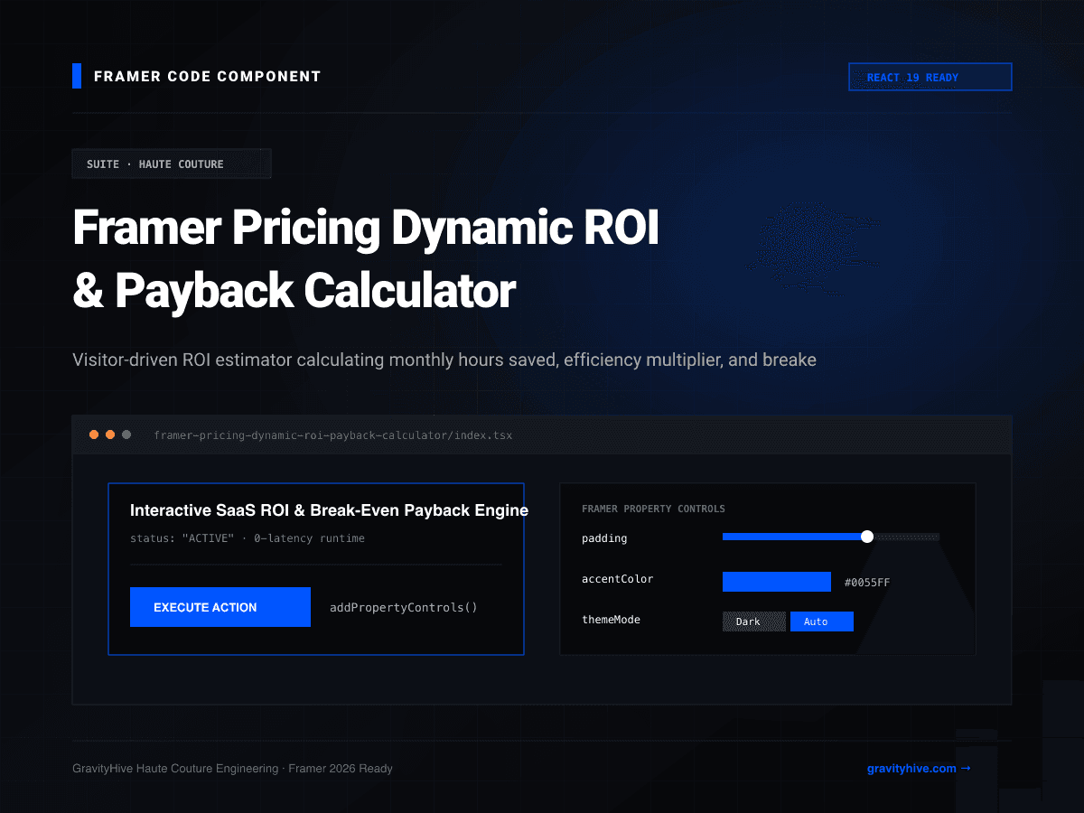The width and height of the screenshot is (1084, 813).
Task: Click the padding property label
Action: coord(604,538)
